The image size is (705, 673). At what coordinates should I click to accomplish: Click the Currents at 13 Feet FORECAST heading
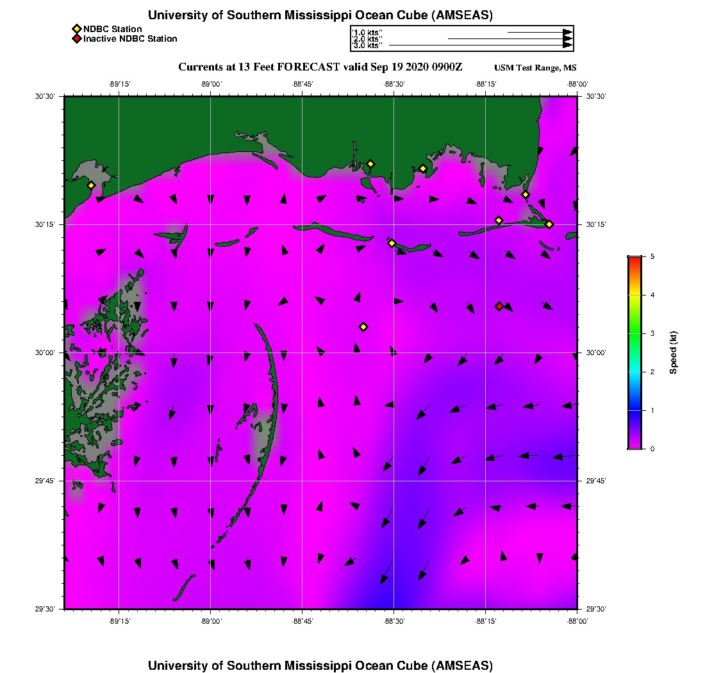click(320, 67)
